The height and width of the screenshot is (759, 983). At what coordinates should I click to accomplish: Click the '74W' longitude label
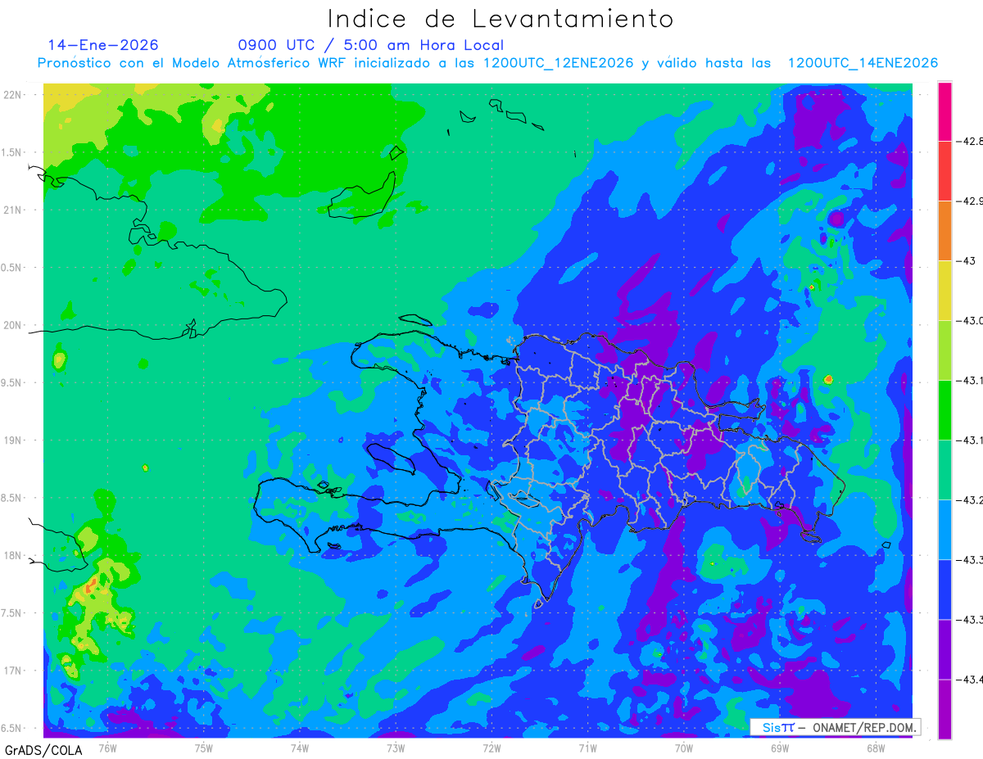pyautogui.click(x=300, y=748)
